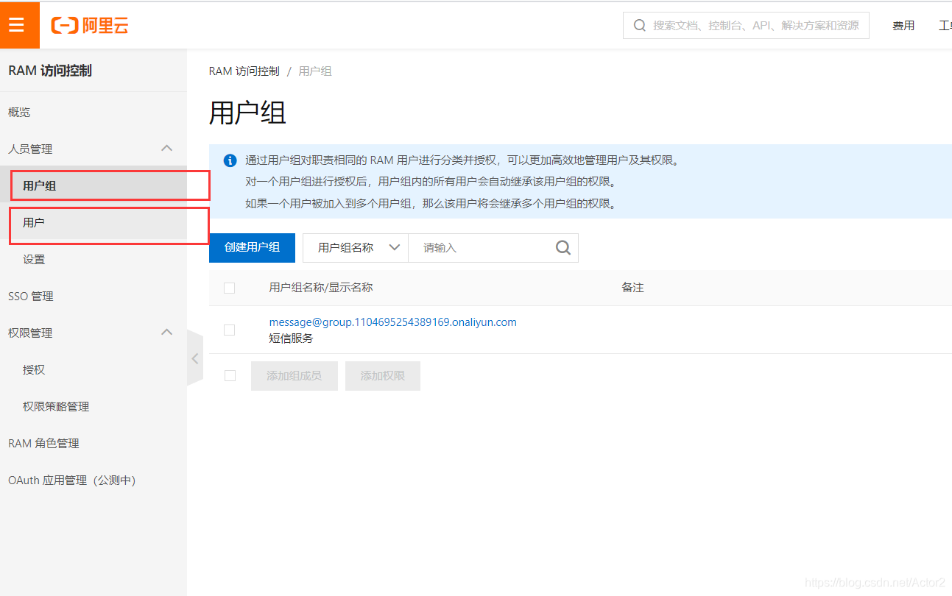
Task: Toggle the select-all checkbox in table header
Action: pyautogui.click(x=230, y=288)
